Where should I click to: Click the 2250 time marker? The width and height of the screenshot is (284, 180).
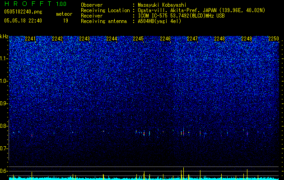coord(274,39)
